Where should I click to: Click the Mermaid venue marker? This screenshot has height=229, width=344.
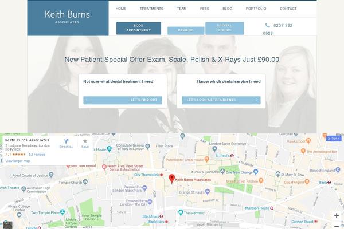(181, 212)
